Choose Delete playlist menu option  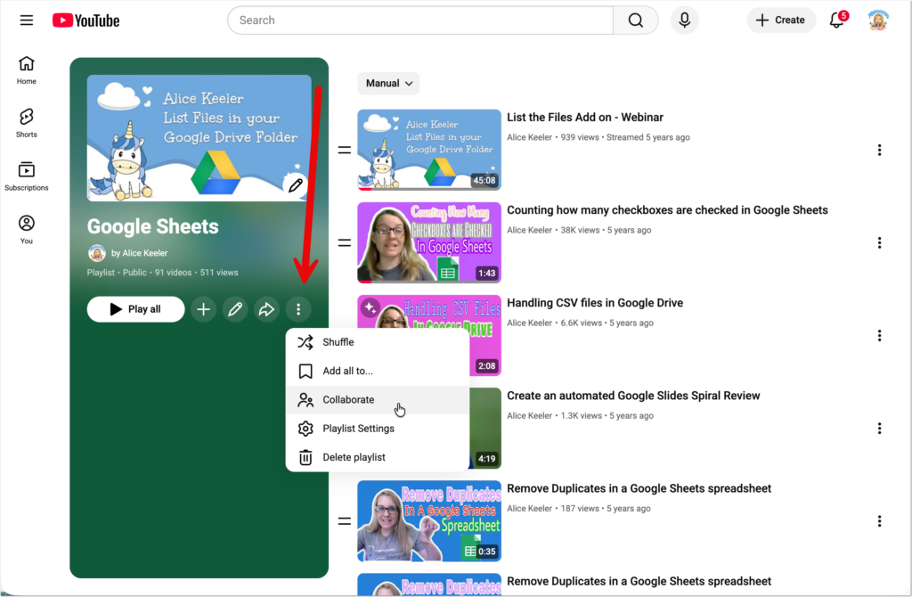pos(354,457)
